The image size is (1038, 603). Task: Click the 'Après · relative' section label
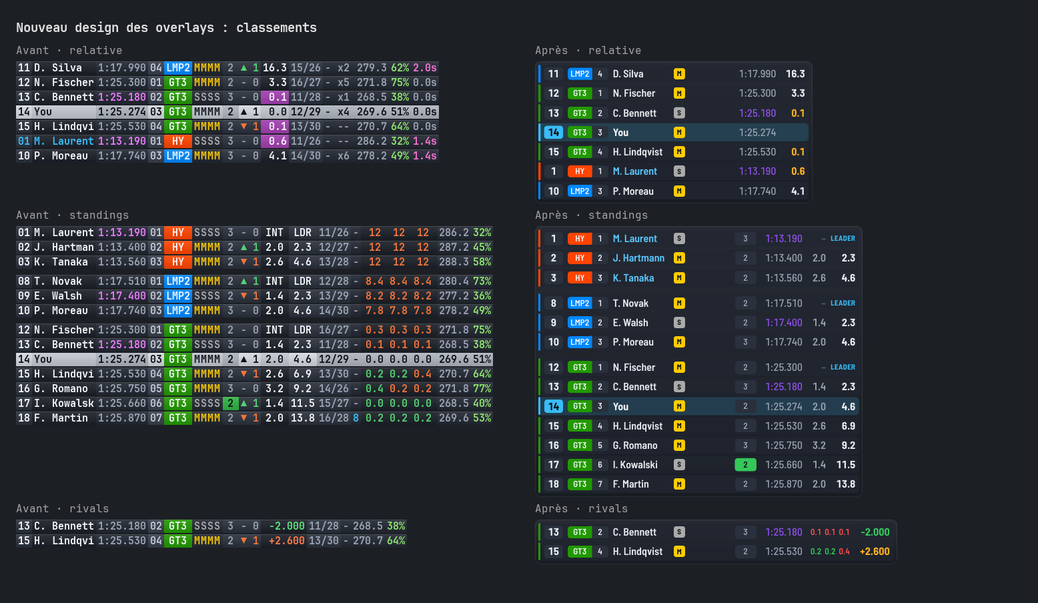(588, 50)
